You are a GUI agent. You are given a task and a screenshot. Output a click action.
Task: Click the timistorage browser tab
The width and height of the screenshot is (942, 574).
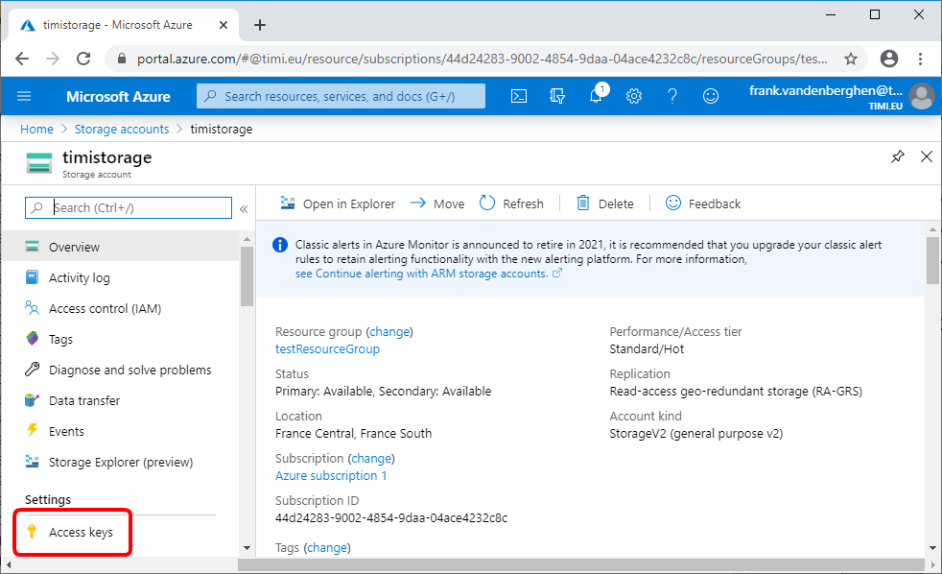tap(123, 25)
